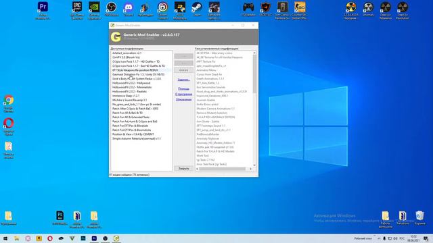Select HollywoodFX 2.0.2 - Minimalistic
Screen dimensions: 433x243
point(132,87)
